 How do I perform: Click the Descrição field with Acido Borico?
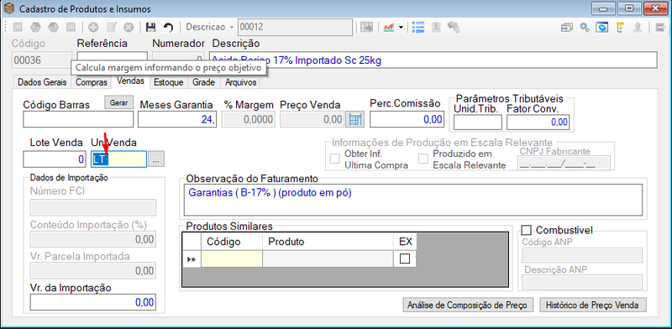coord(433,60)
